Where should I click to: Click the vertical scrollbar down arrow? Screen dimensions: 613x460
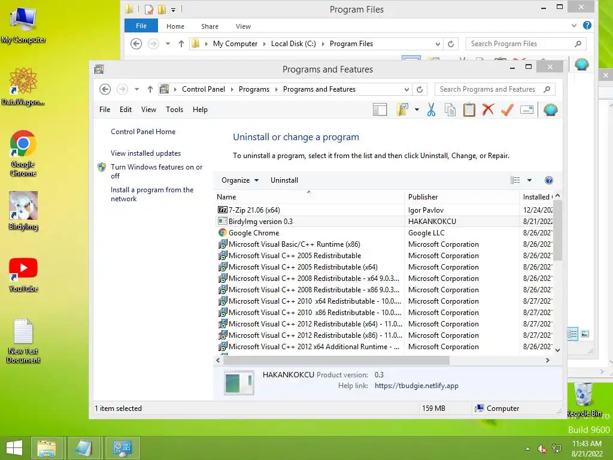click(558, 350)
